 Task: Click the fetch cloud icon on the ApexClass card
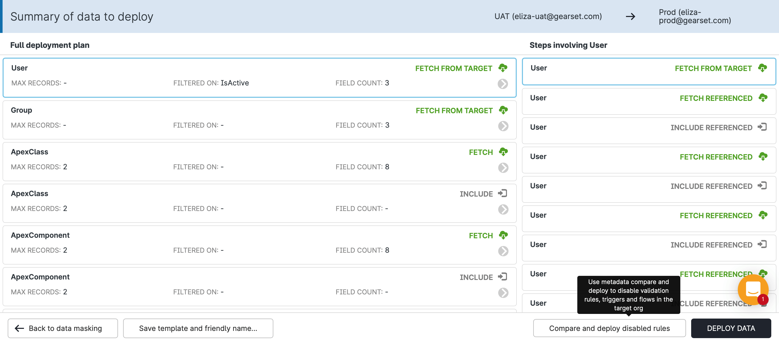click(503, 152)
